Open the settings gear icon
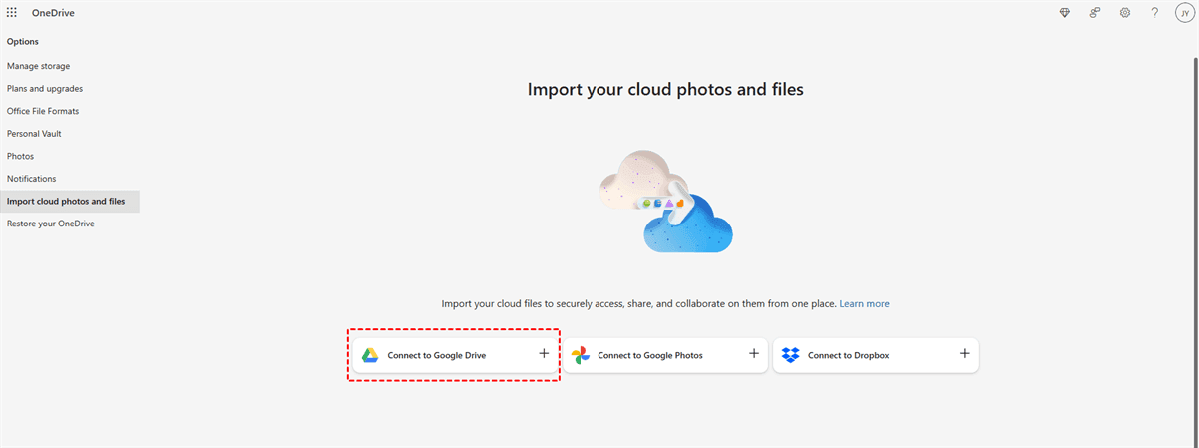The width and height of the screenshot is (1199, 448). [1125, 13]
